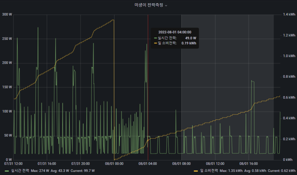Click the Avg: 0.58 kWh legend value
This screenshot has height=175, width=297.
pos(255,171)
